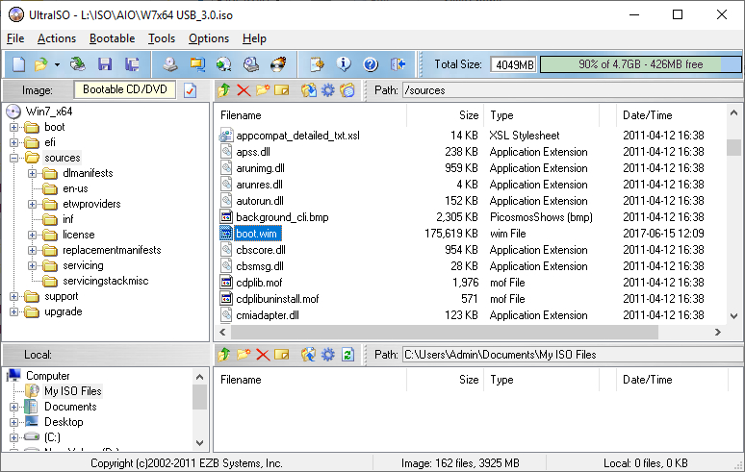
Task: Open the Actions menu
Action: tap(57, 38)
